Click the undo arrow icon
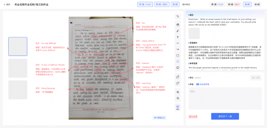The width and height of the screenshot is (267, 128). (x=178, y=17)
